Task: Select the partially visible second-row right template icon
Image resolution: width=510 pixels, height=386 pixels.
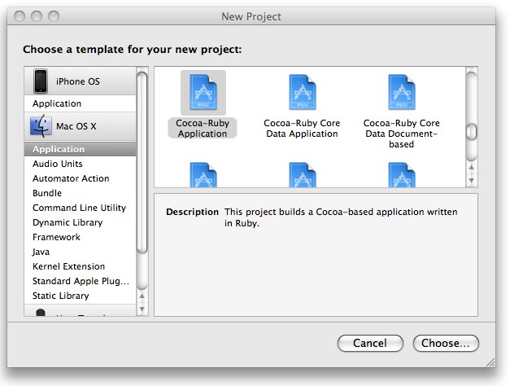Action: [x=401, y=174]
